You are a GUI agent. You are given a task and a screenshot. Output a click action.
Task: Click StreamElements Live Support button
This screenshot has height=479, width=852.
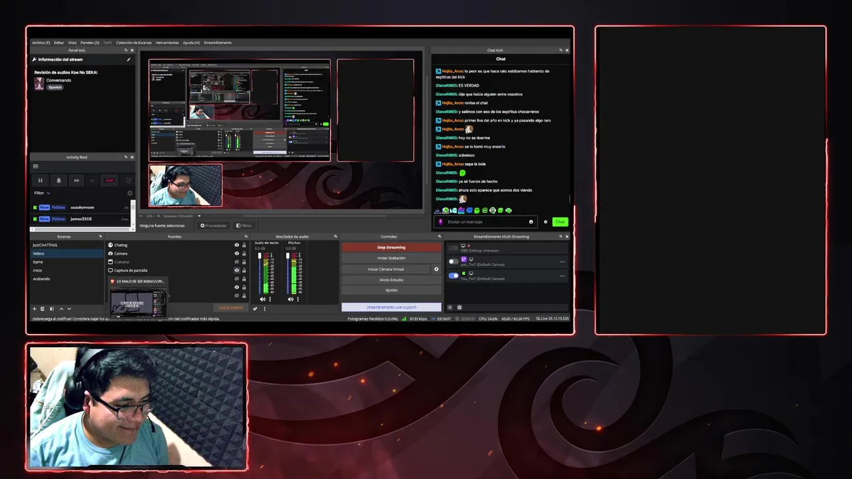pyautogui.click(x=391, y=307)
